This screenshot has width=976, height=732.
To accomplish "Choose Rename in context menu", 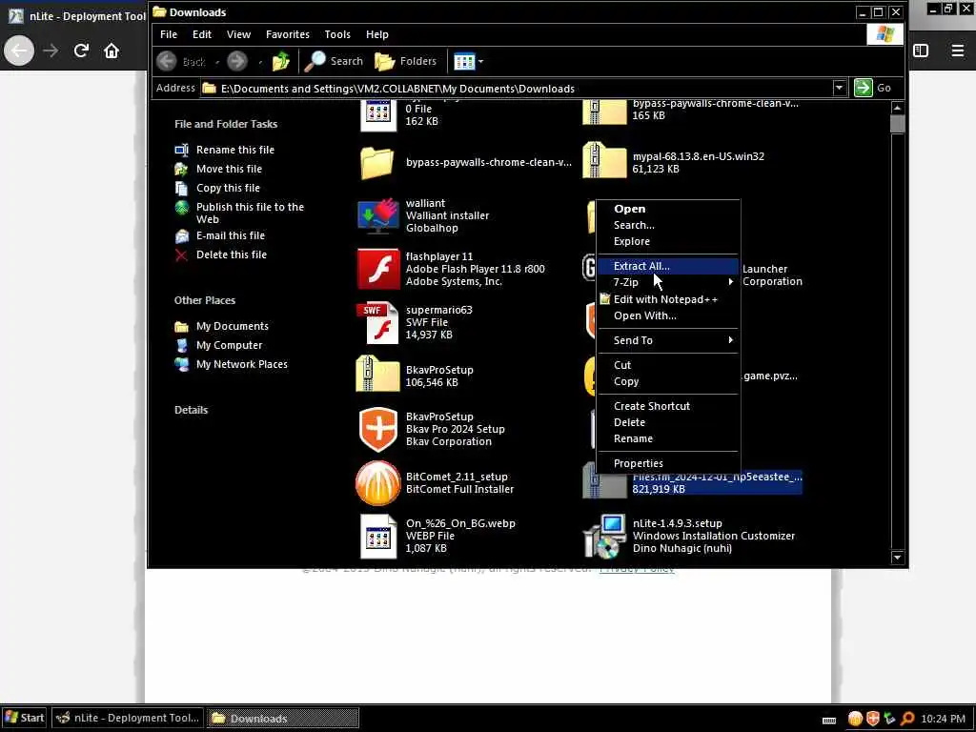I will point(668,438).
